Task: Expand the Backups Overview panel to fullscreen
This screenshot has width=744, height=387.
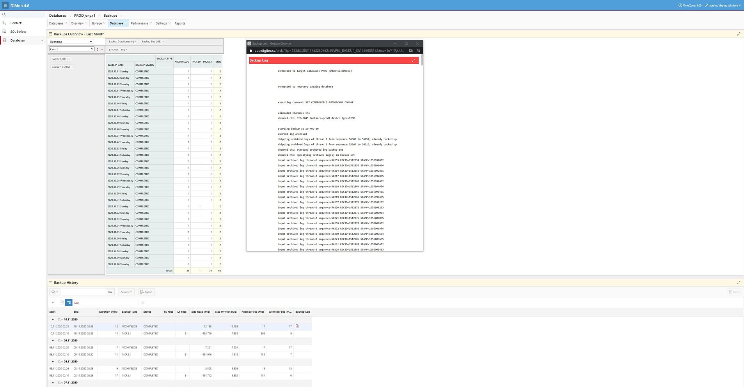Action: (739, 34)
